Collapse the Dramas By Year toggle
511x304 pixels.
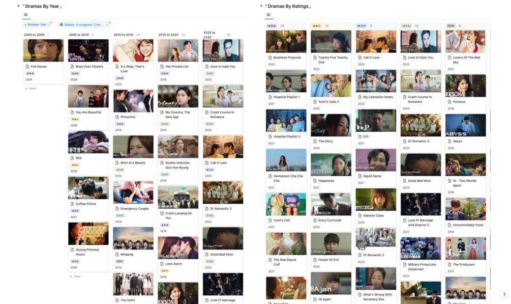coord(19,6)
